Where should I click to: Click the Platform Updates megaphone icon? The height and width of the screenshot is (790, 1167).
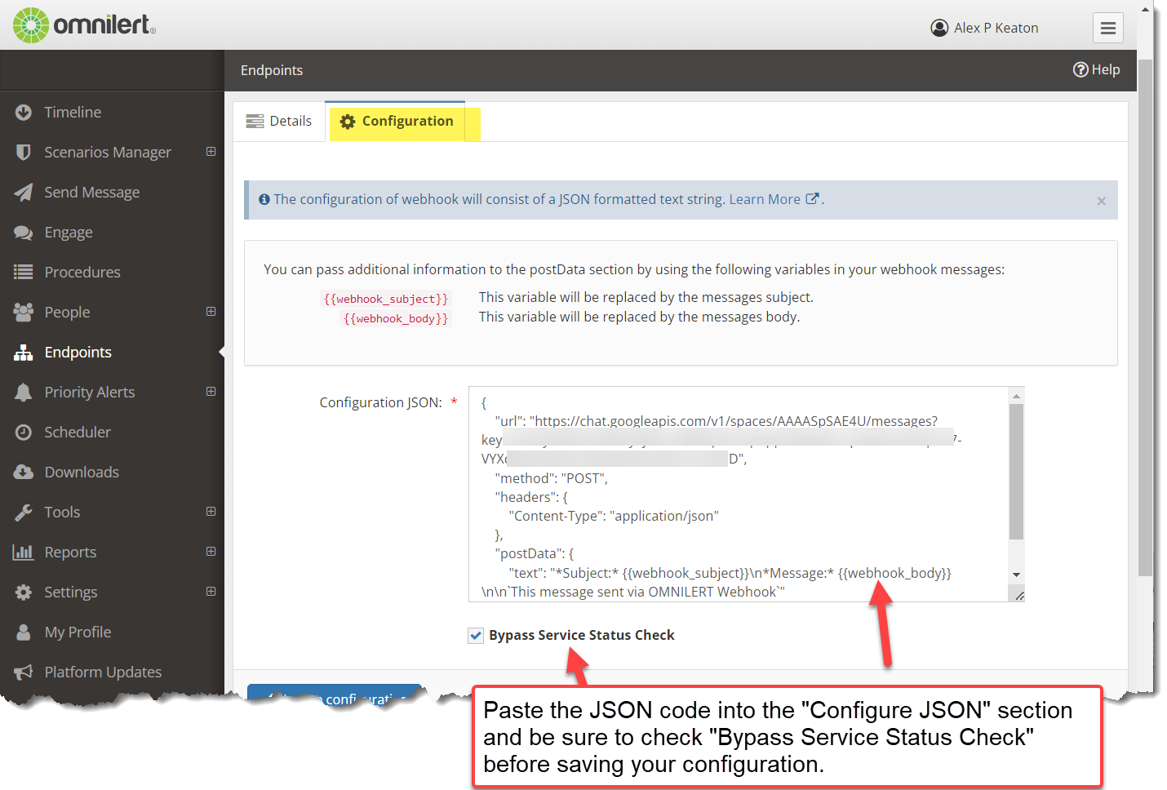[x=24, y=672]
